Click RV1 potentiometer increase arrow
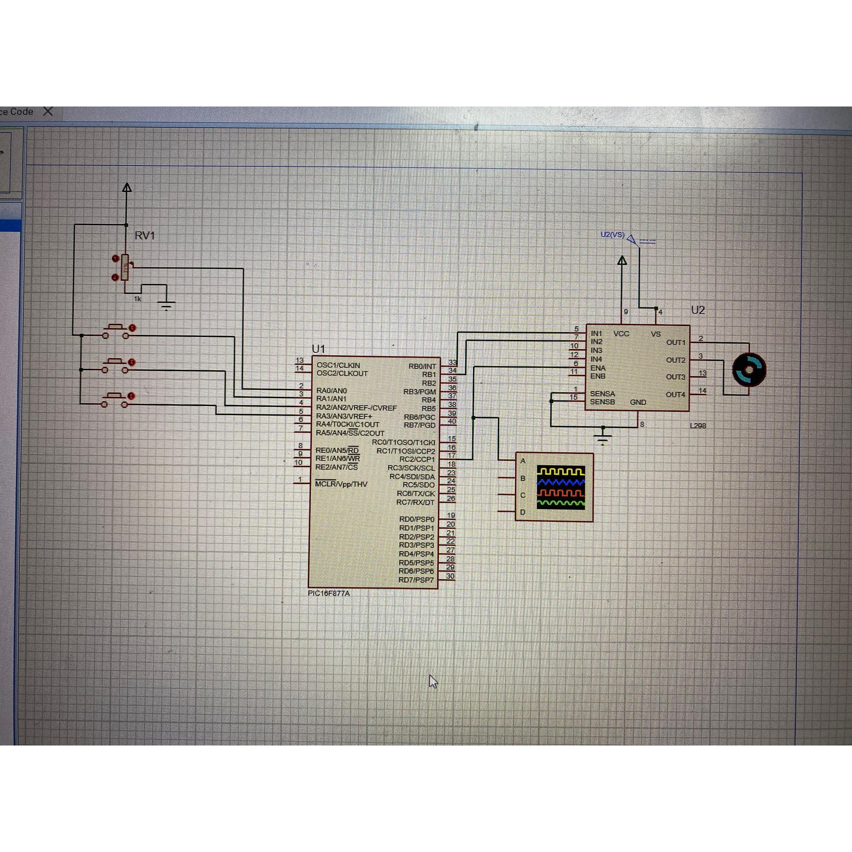This screenshot has height=852, width=852. [x=116, y=258]
